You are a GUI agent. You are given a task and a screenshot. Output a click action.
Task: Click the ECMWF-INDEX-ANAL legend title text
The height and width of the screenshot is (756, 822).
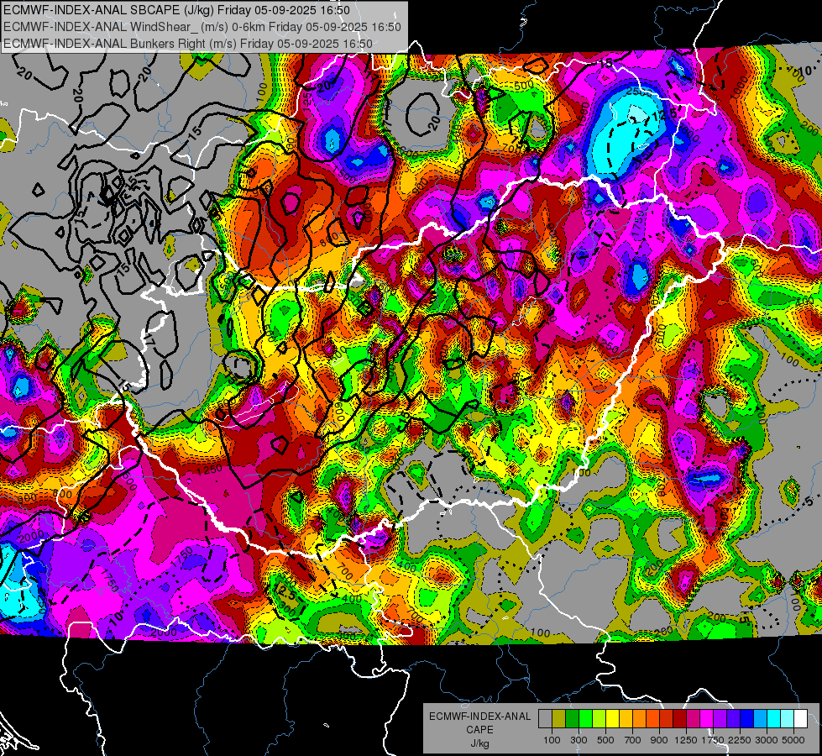480,717
